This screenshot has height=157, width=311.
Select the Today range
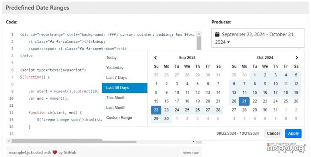click(125, 58)
